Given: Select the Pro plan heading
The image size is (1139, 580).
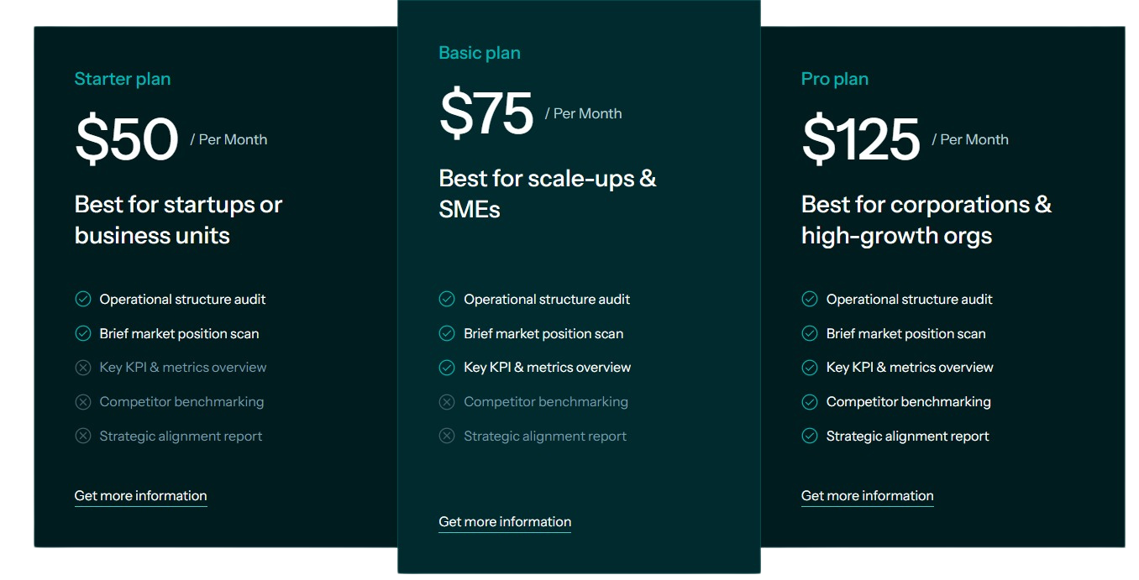Looking at the screenshot, I should 835,79.
